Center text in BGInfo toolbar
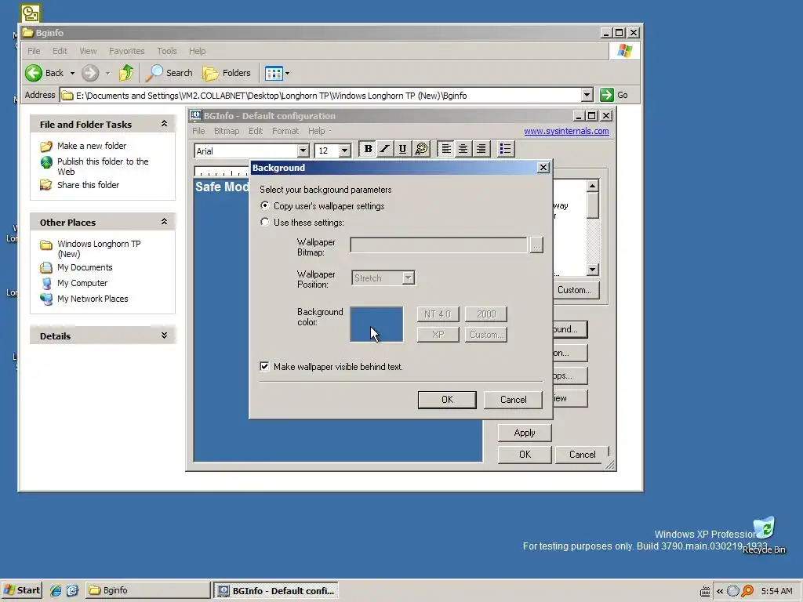The height and width of the screenshot is (602, 803). click(x=463, y=149)
